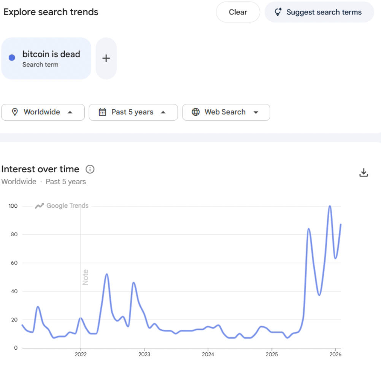Open the Web Search type dropdown arrow

tap(256, 112)
